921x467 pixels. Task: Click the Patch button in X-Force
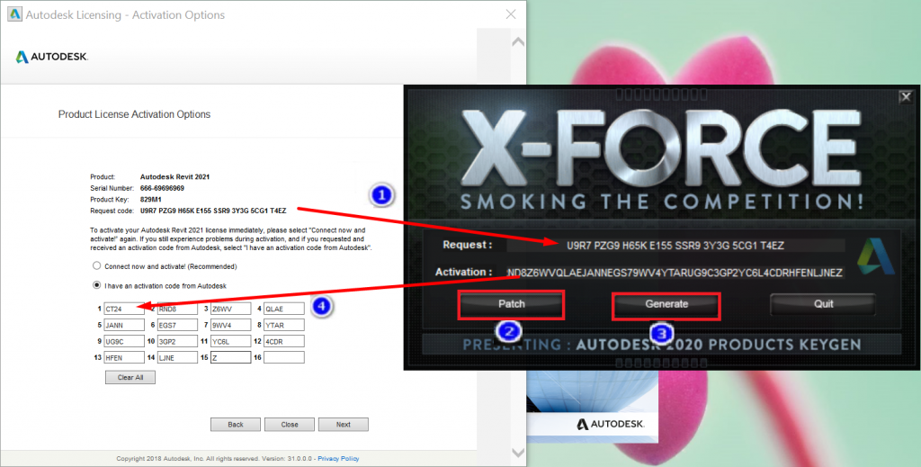click(511, 304)
